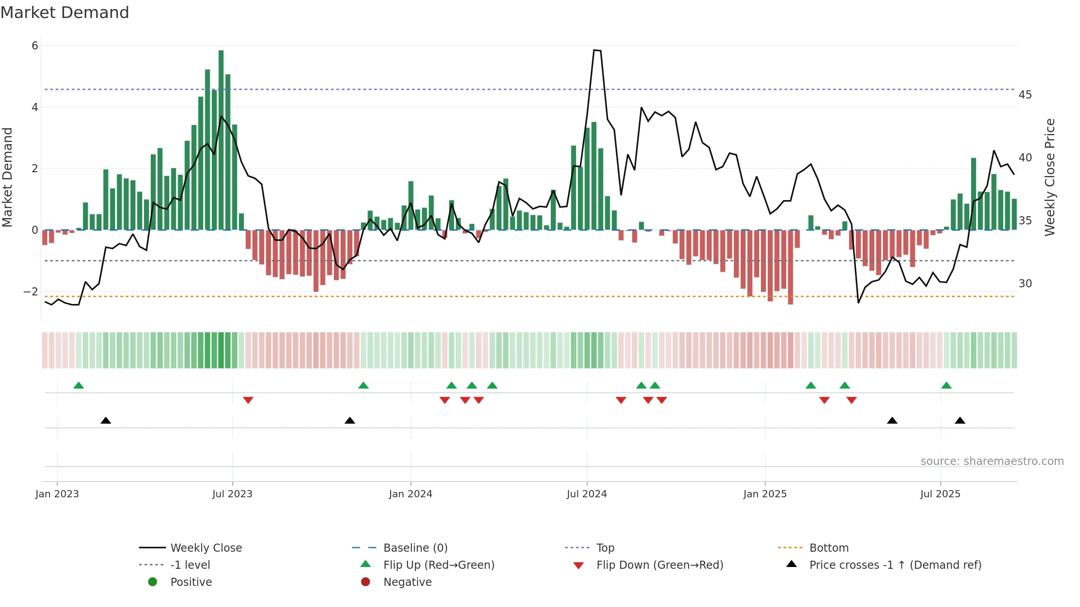Toggle Price crosses -1 legend entry

(x=884, y=565)
